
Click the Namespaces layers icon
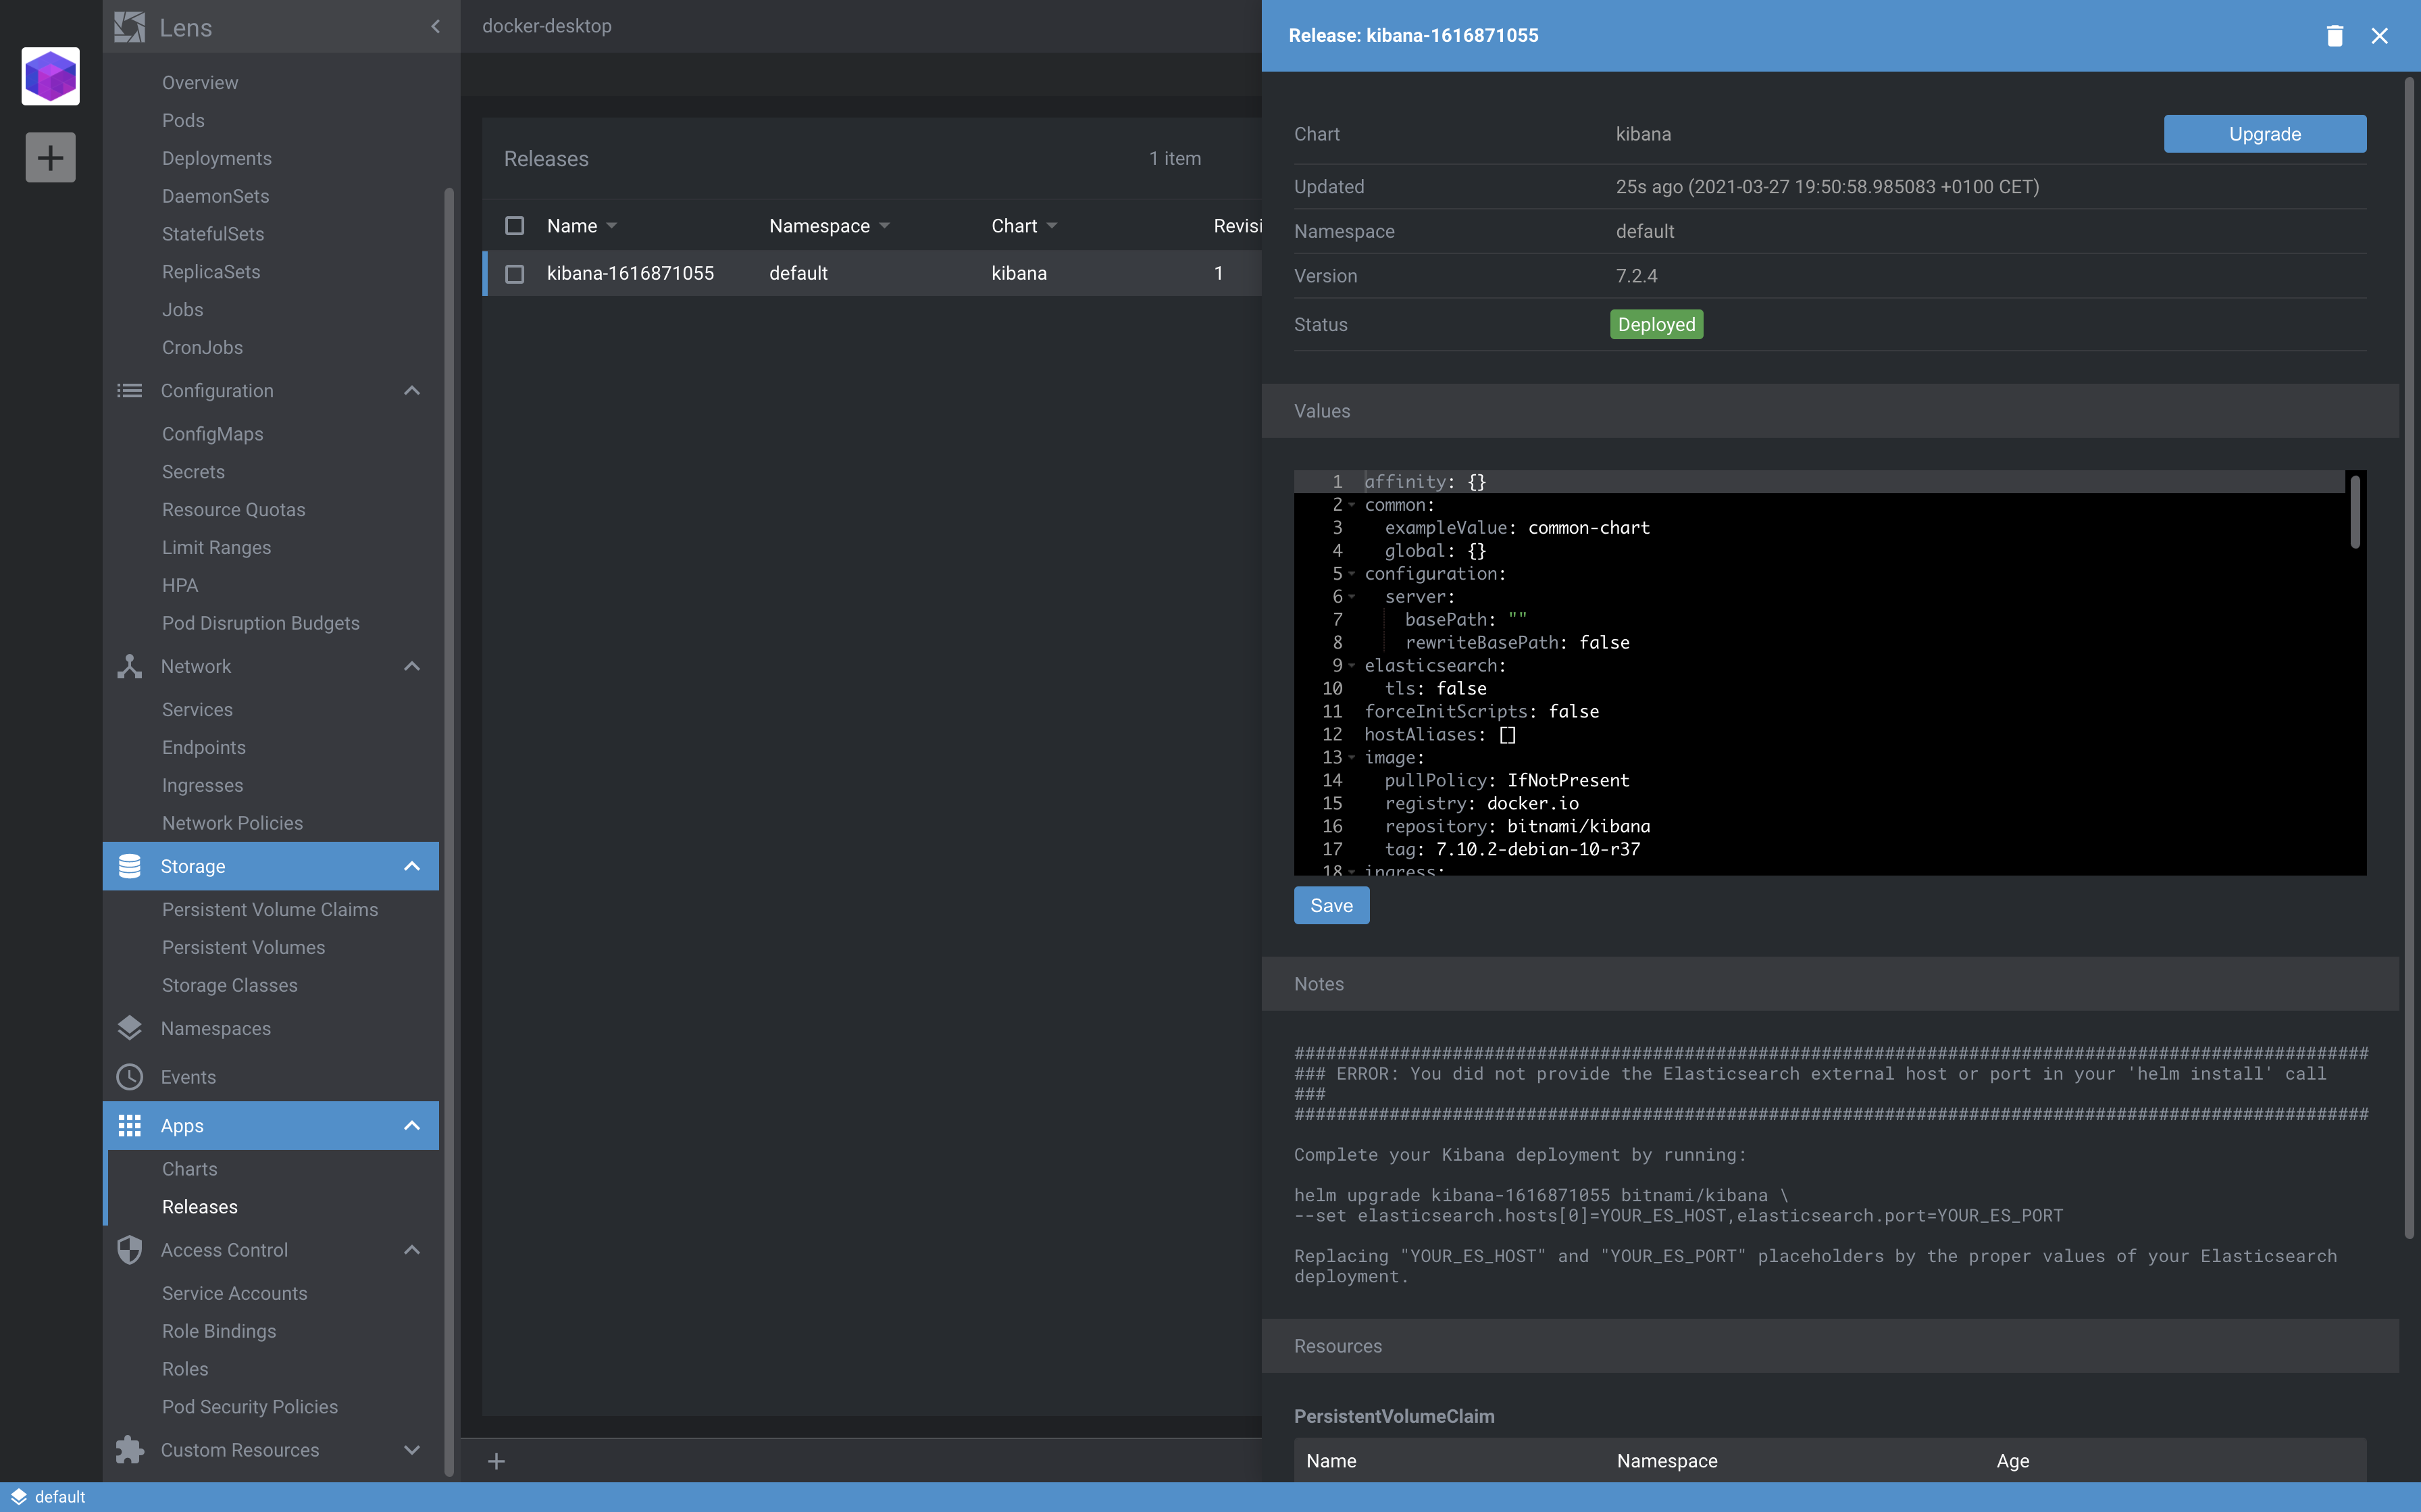[129, 1028]
